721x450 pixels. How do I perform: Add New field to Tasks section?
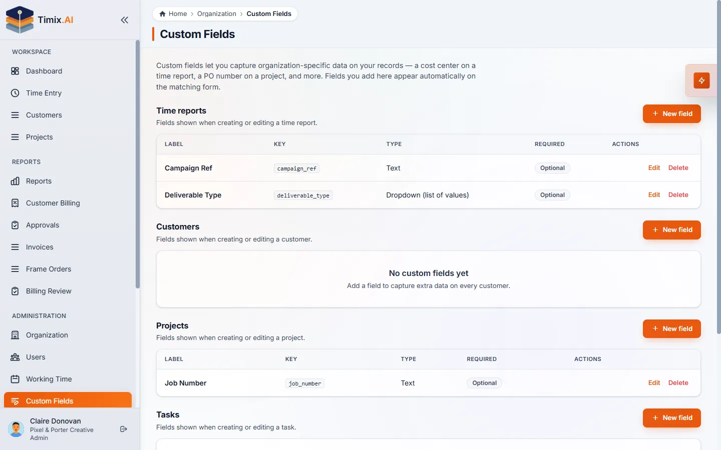pyautogui.click(x=671, y=418)
